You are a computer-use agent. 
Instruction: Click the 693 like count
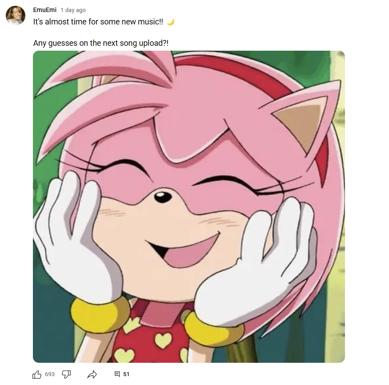point(50,374)
